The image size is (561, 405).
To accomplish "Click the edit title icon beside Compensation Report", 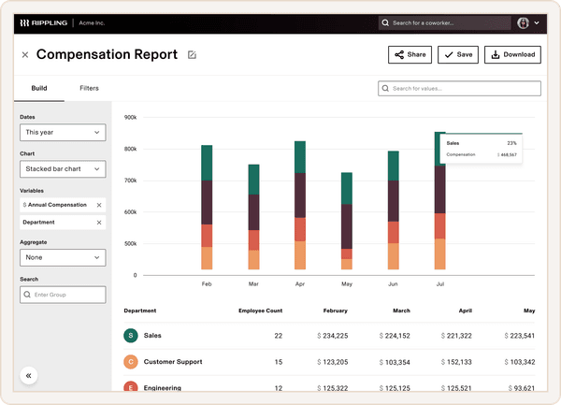I will [x=192, y=55].
